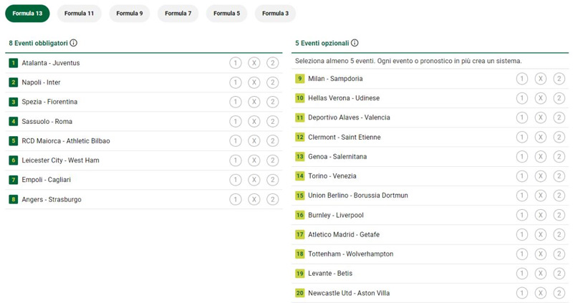Viewport: 573px width, 303px height.
Task: Click Atletico Madrid - Getafe match name
Action: [344, 235]
